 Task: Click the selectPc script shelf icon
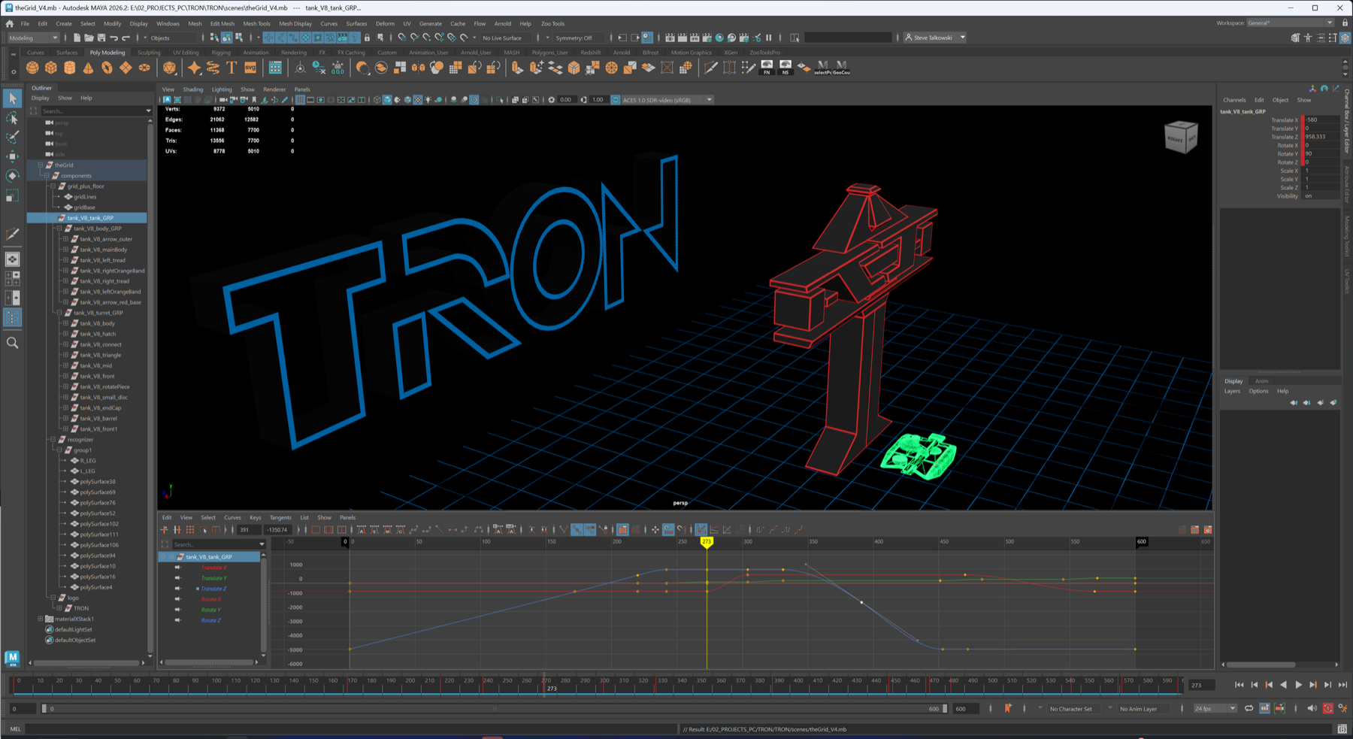tap(823, 68)
